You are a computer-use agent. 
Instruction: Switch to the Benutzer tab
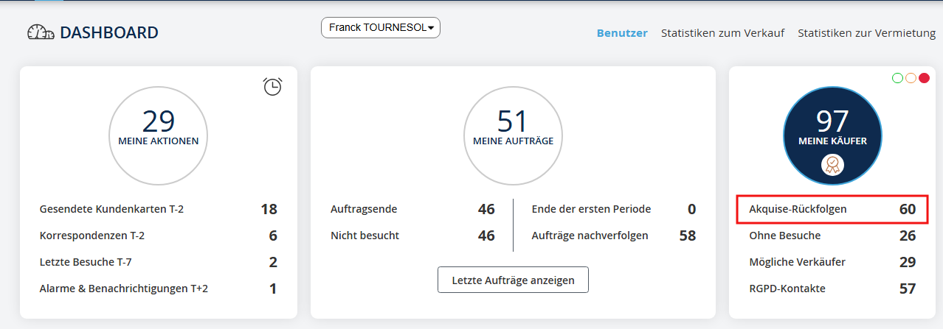point(621,33)
